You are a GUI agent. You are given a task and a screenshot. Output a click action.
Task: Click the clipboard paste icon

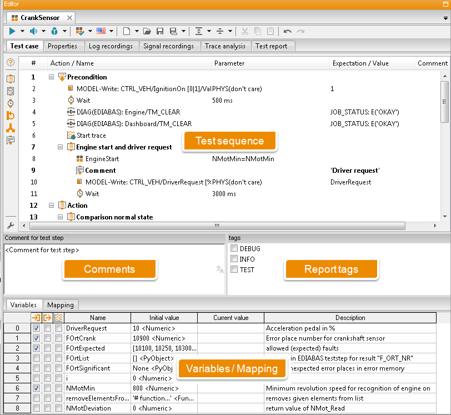[x=270, y=31]
